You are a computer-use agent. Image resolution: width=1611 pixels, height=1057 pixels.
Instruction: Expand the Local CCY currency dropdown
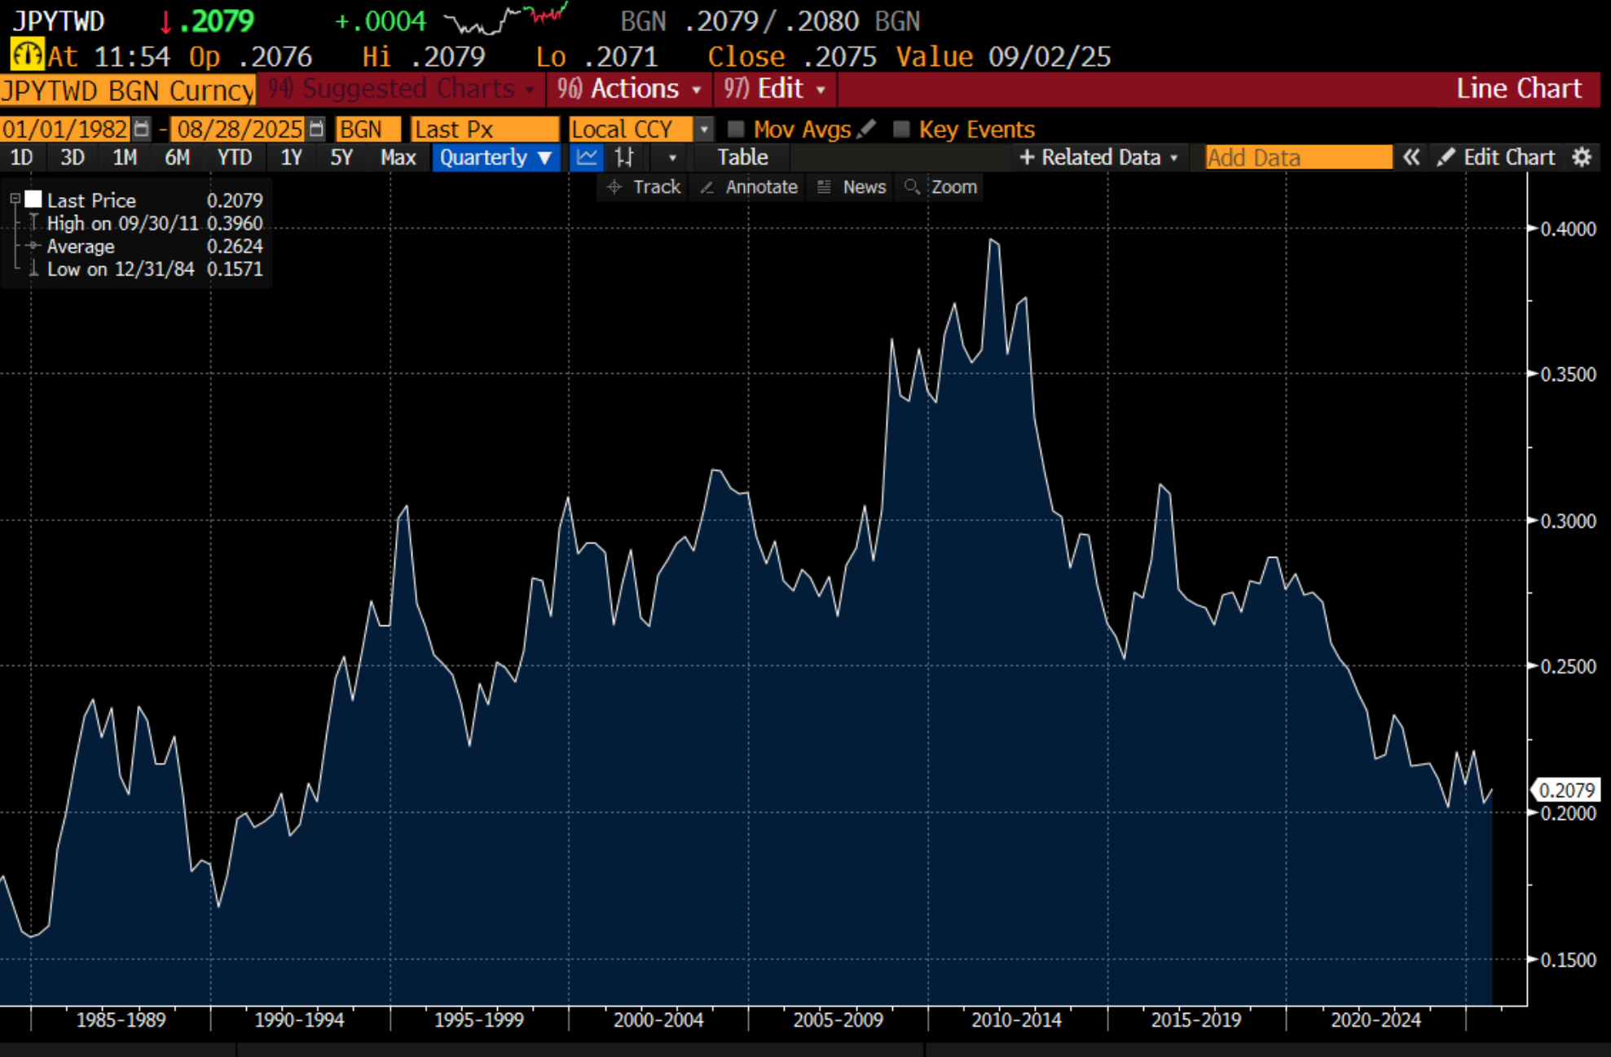(x=704, y=129)
